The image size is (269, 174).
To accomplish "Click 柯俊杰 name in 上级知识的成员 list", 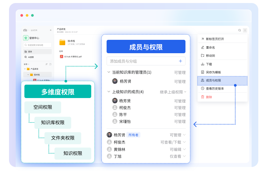I will click(x=125, y=108).
